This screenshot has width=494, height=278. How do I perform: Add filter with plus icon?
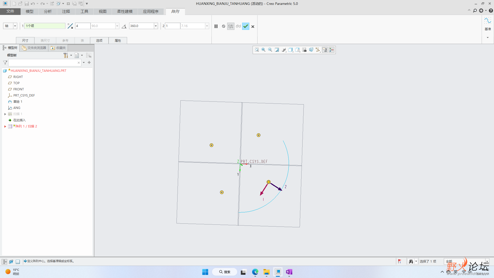coord(89,63)
